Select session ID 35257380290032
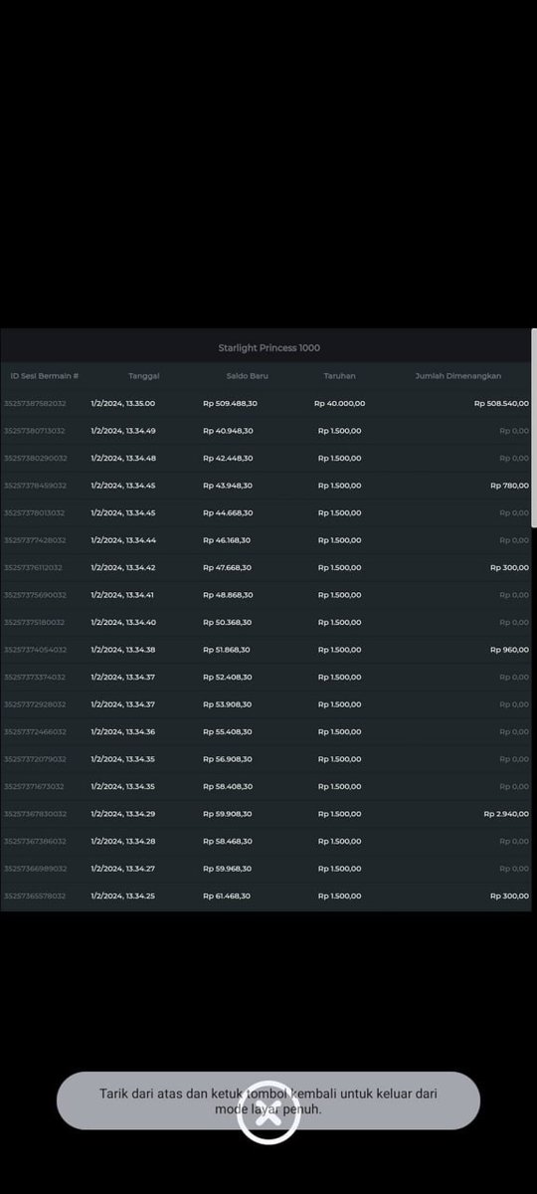Screen dimensions: 537x1194 point(35,458)
